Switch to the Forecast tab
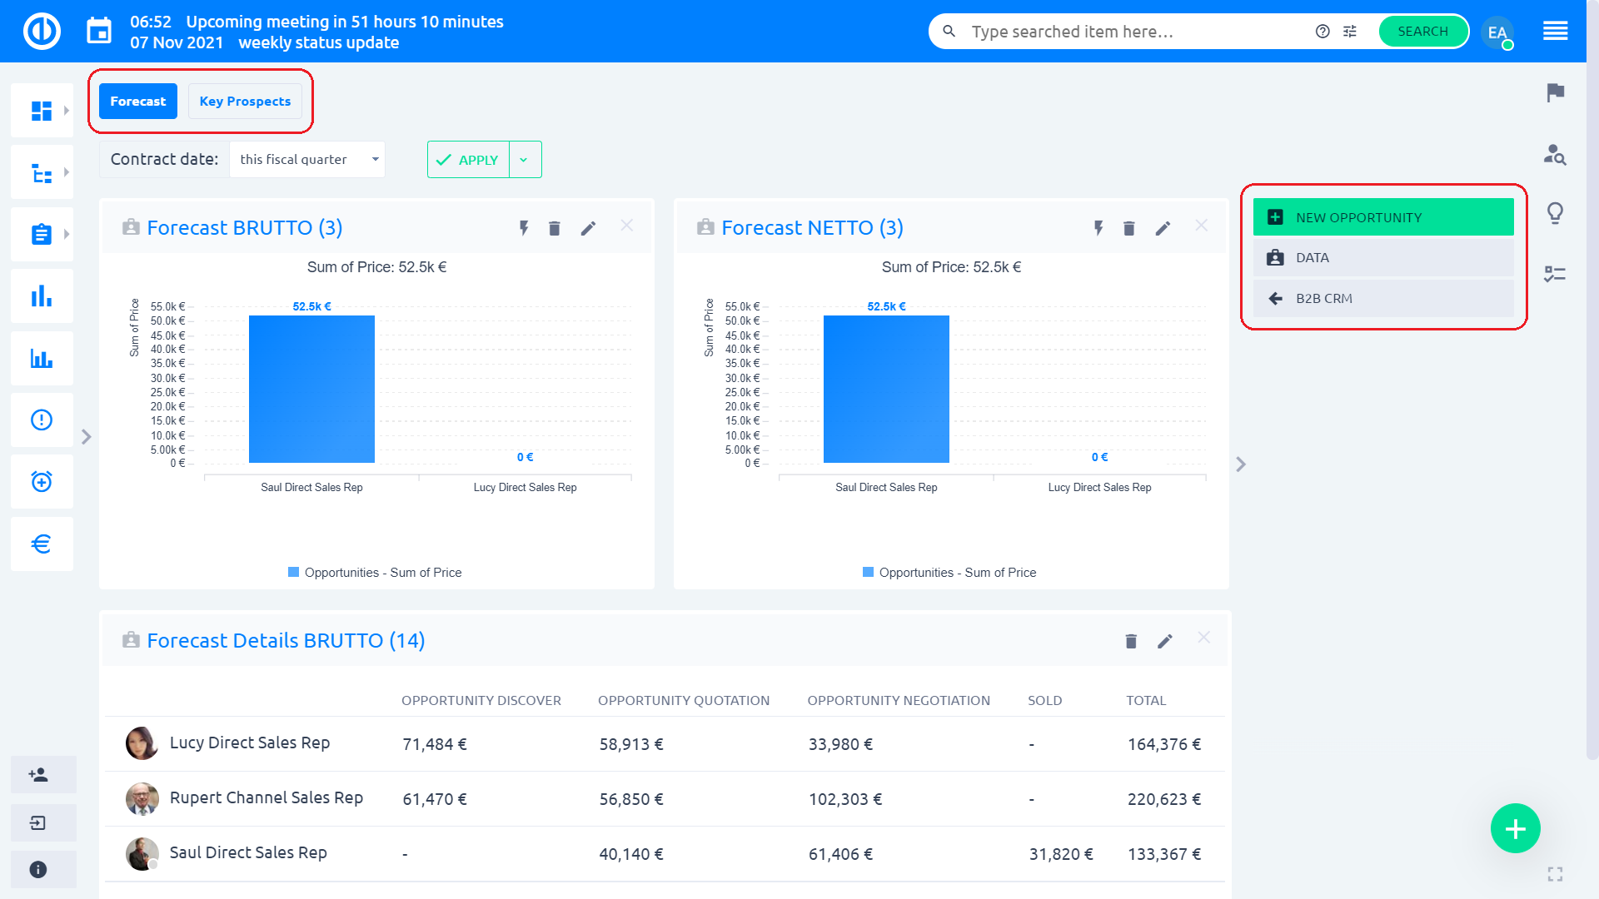 click(138, 101)
